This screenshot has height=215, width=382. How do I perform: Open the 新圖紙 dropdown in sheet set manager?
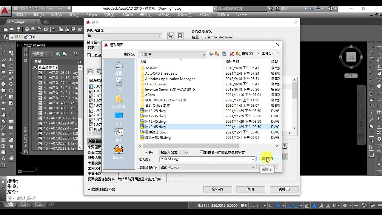[51, 54]
